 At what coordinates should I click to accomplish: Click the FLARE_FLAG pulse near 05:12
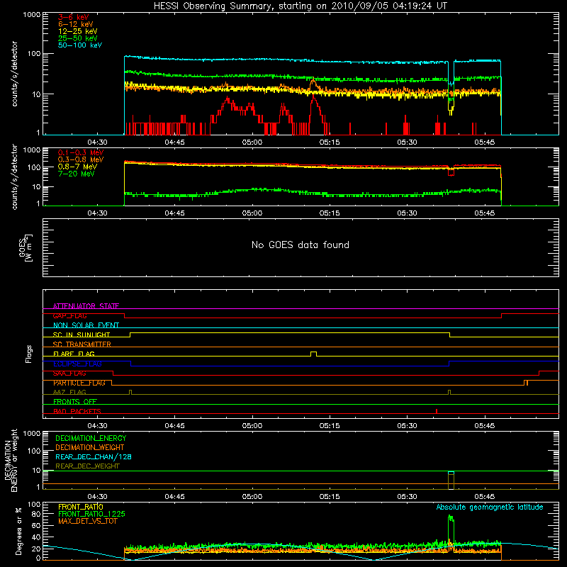pyautogui.click(x=313, y=354)
